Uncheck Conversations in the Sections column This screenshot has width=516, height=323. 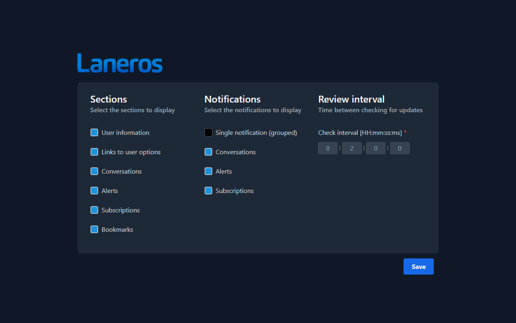(94, 171)
